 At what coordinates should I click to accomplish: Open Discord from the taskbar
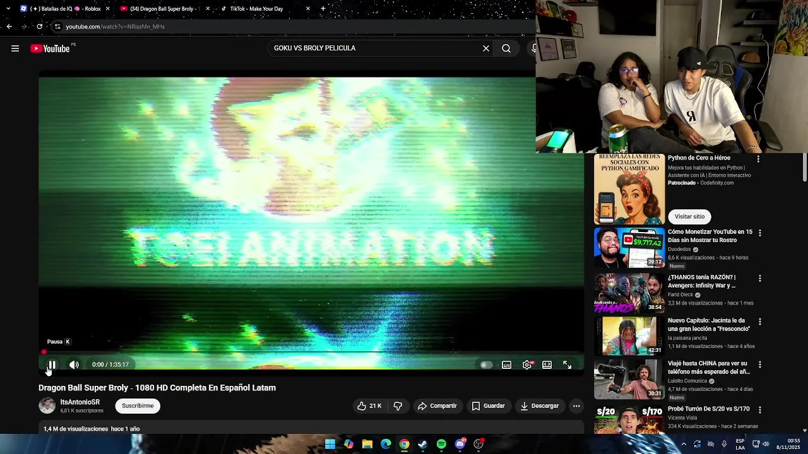(460, 445)
